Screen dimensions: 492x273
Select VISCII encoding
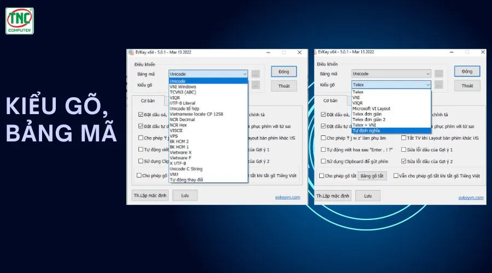tap(208, 130)
